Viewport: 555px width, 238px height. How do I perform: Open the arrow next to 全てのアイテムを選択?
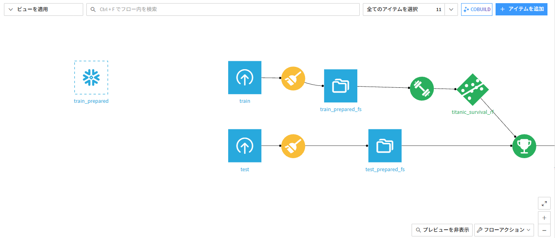451,9
